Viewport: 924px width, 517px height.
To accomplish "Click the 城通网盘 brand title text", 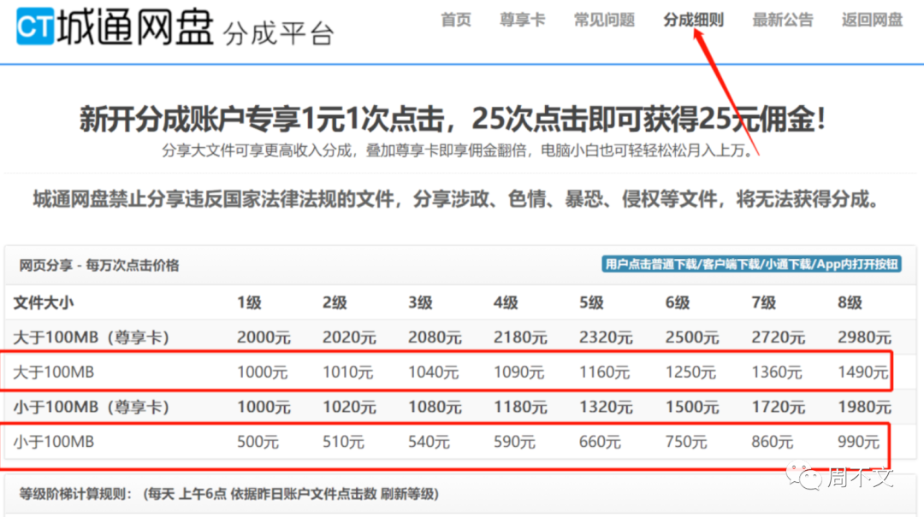I will point(135,27).
